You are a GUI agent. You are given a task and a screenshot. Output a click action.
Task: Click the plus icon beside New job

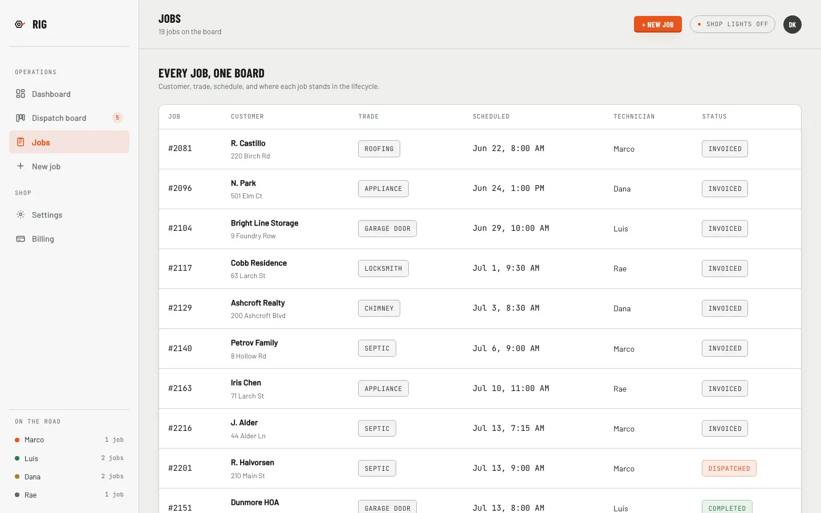pyautogui.click(x=21, y=166)
